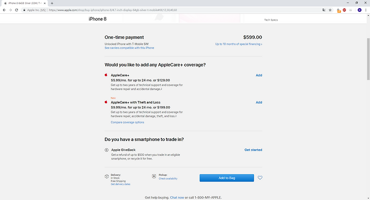Click the browser back arrow
Screen dimensions: 370x200
pos(4,10)
